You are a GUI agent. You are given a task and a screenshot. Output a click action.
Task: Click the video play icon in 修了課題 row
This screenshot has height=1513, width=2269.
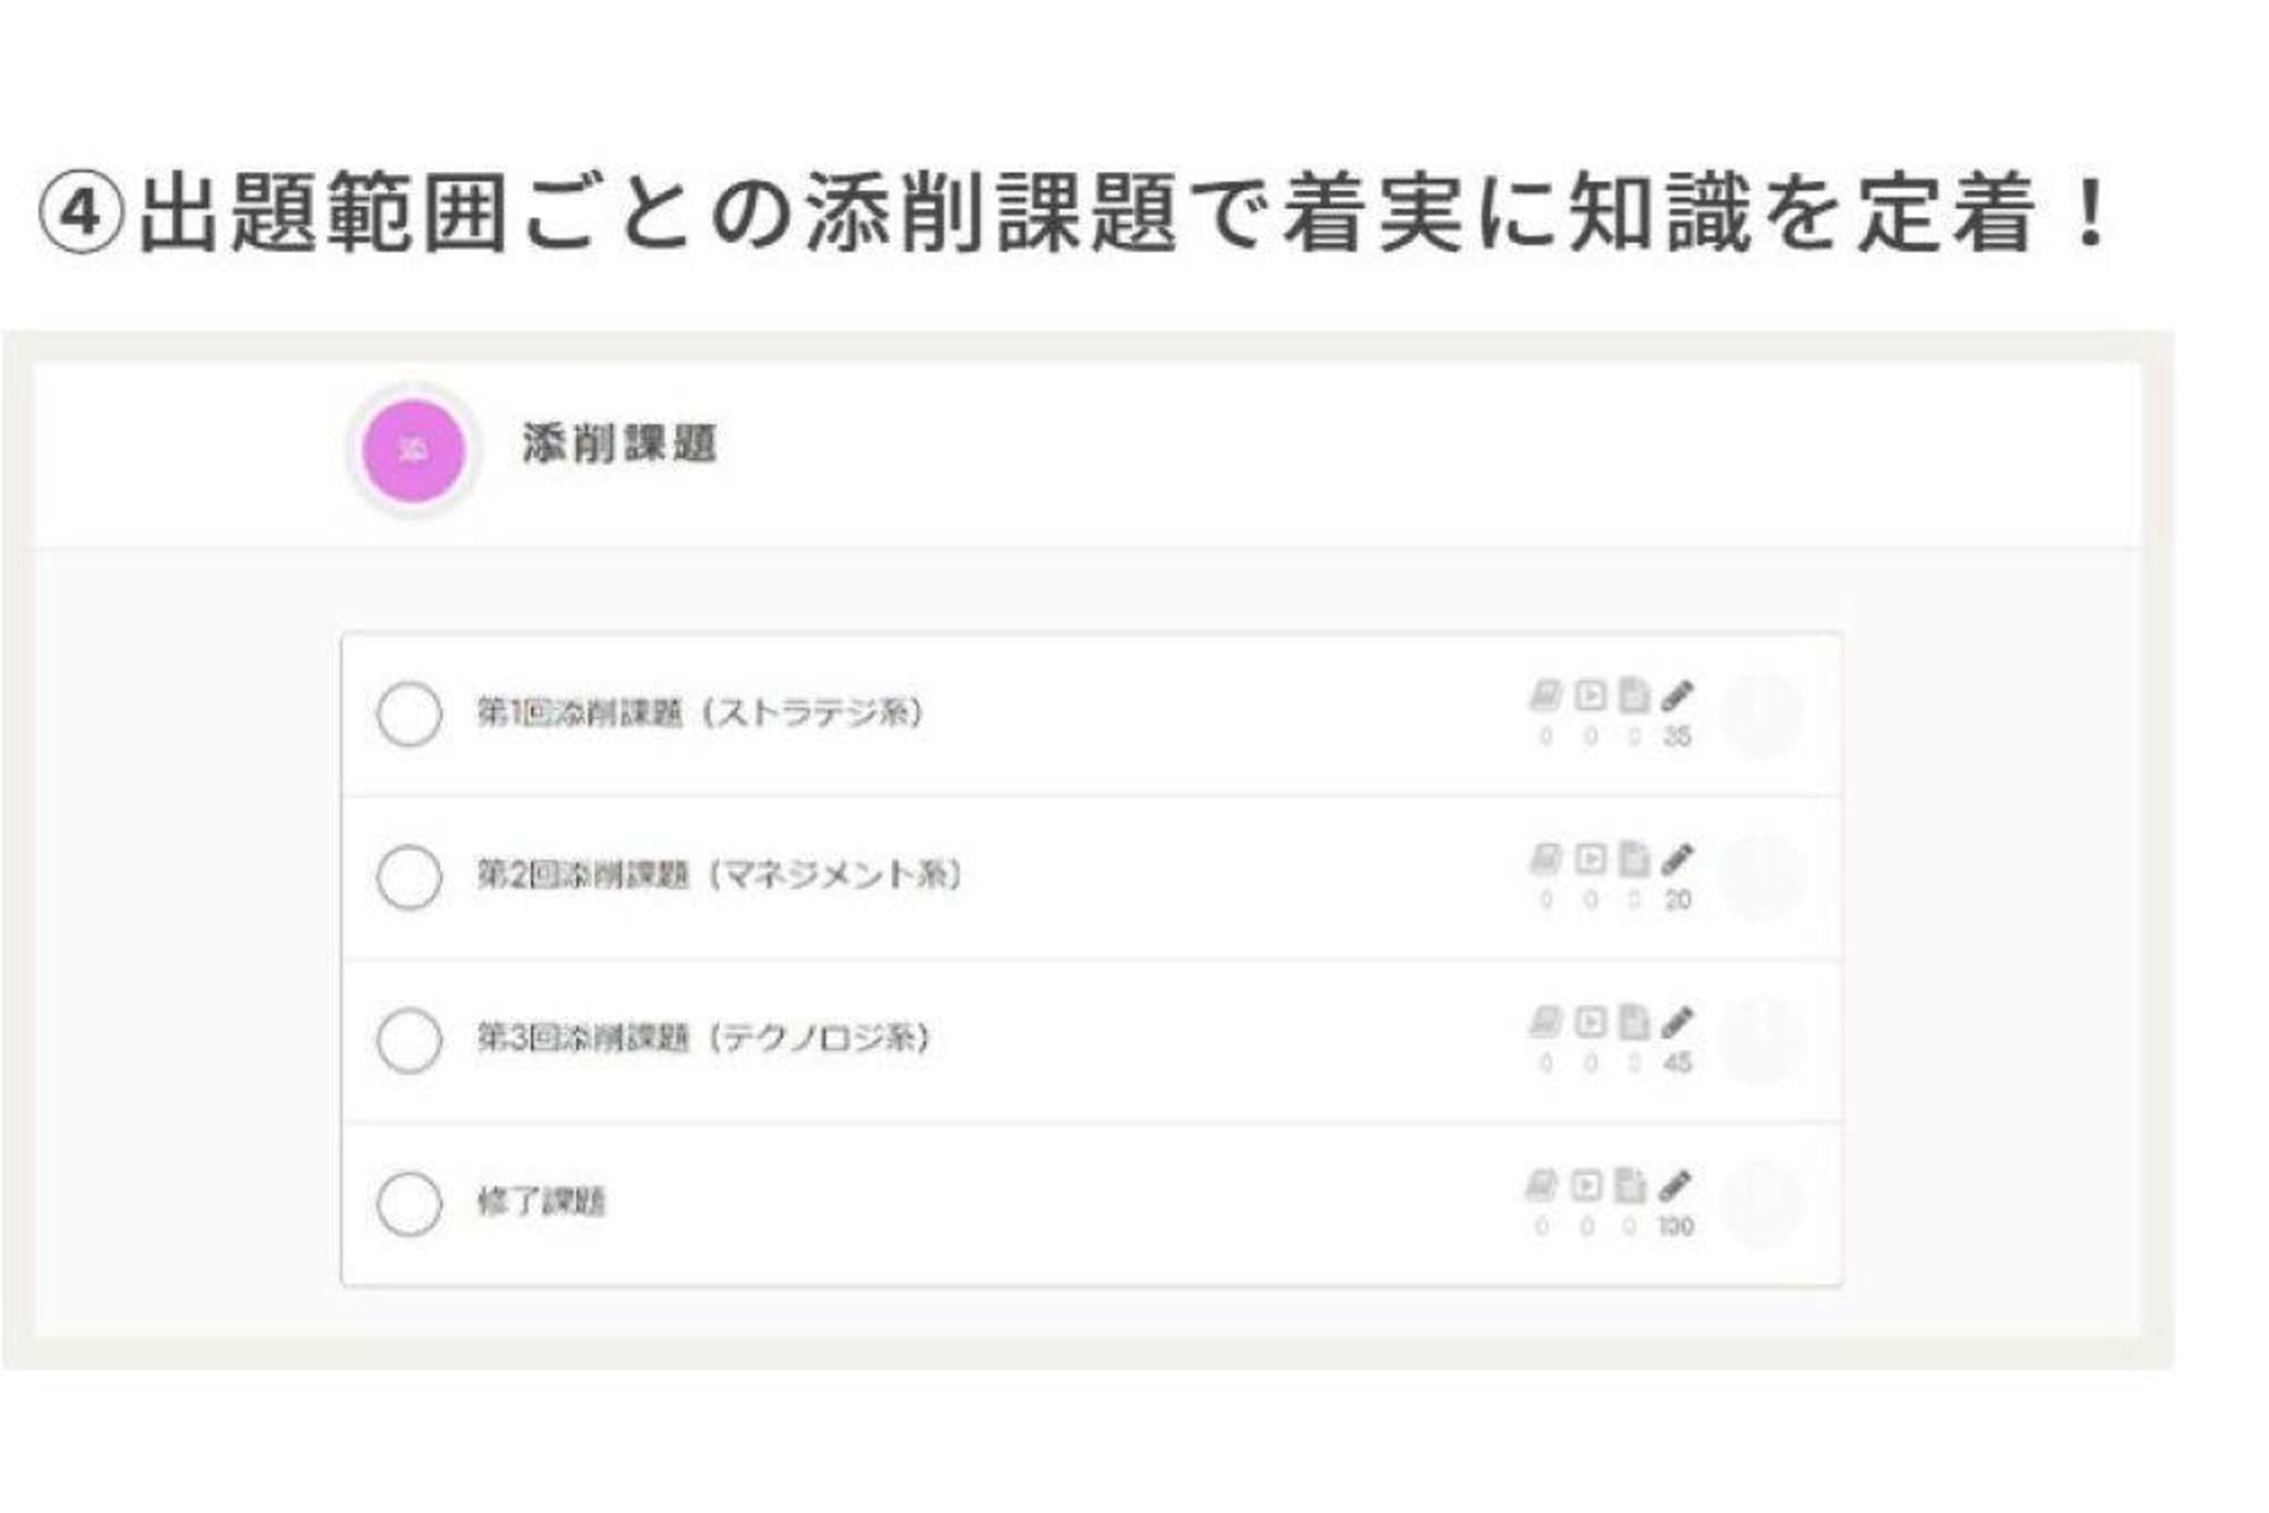coord(1587,1185)
